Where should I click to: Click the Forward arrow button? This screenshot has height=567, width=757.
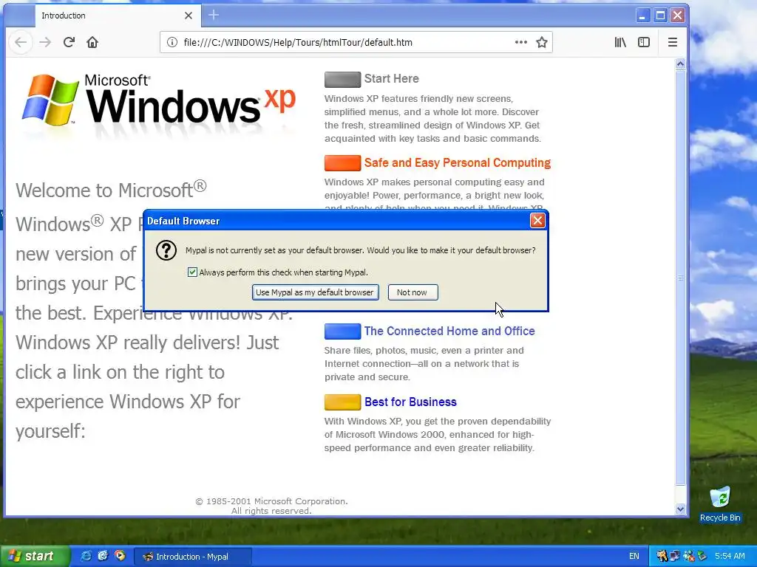pyautogui.click(x=45, y=42)
